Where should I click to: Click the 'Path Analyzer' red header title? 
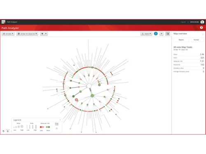tap(10, 28)
